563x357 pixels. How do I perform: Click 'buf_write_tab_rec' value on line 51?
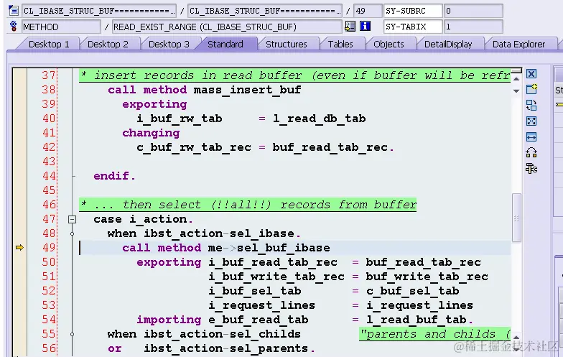[427, 277]
